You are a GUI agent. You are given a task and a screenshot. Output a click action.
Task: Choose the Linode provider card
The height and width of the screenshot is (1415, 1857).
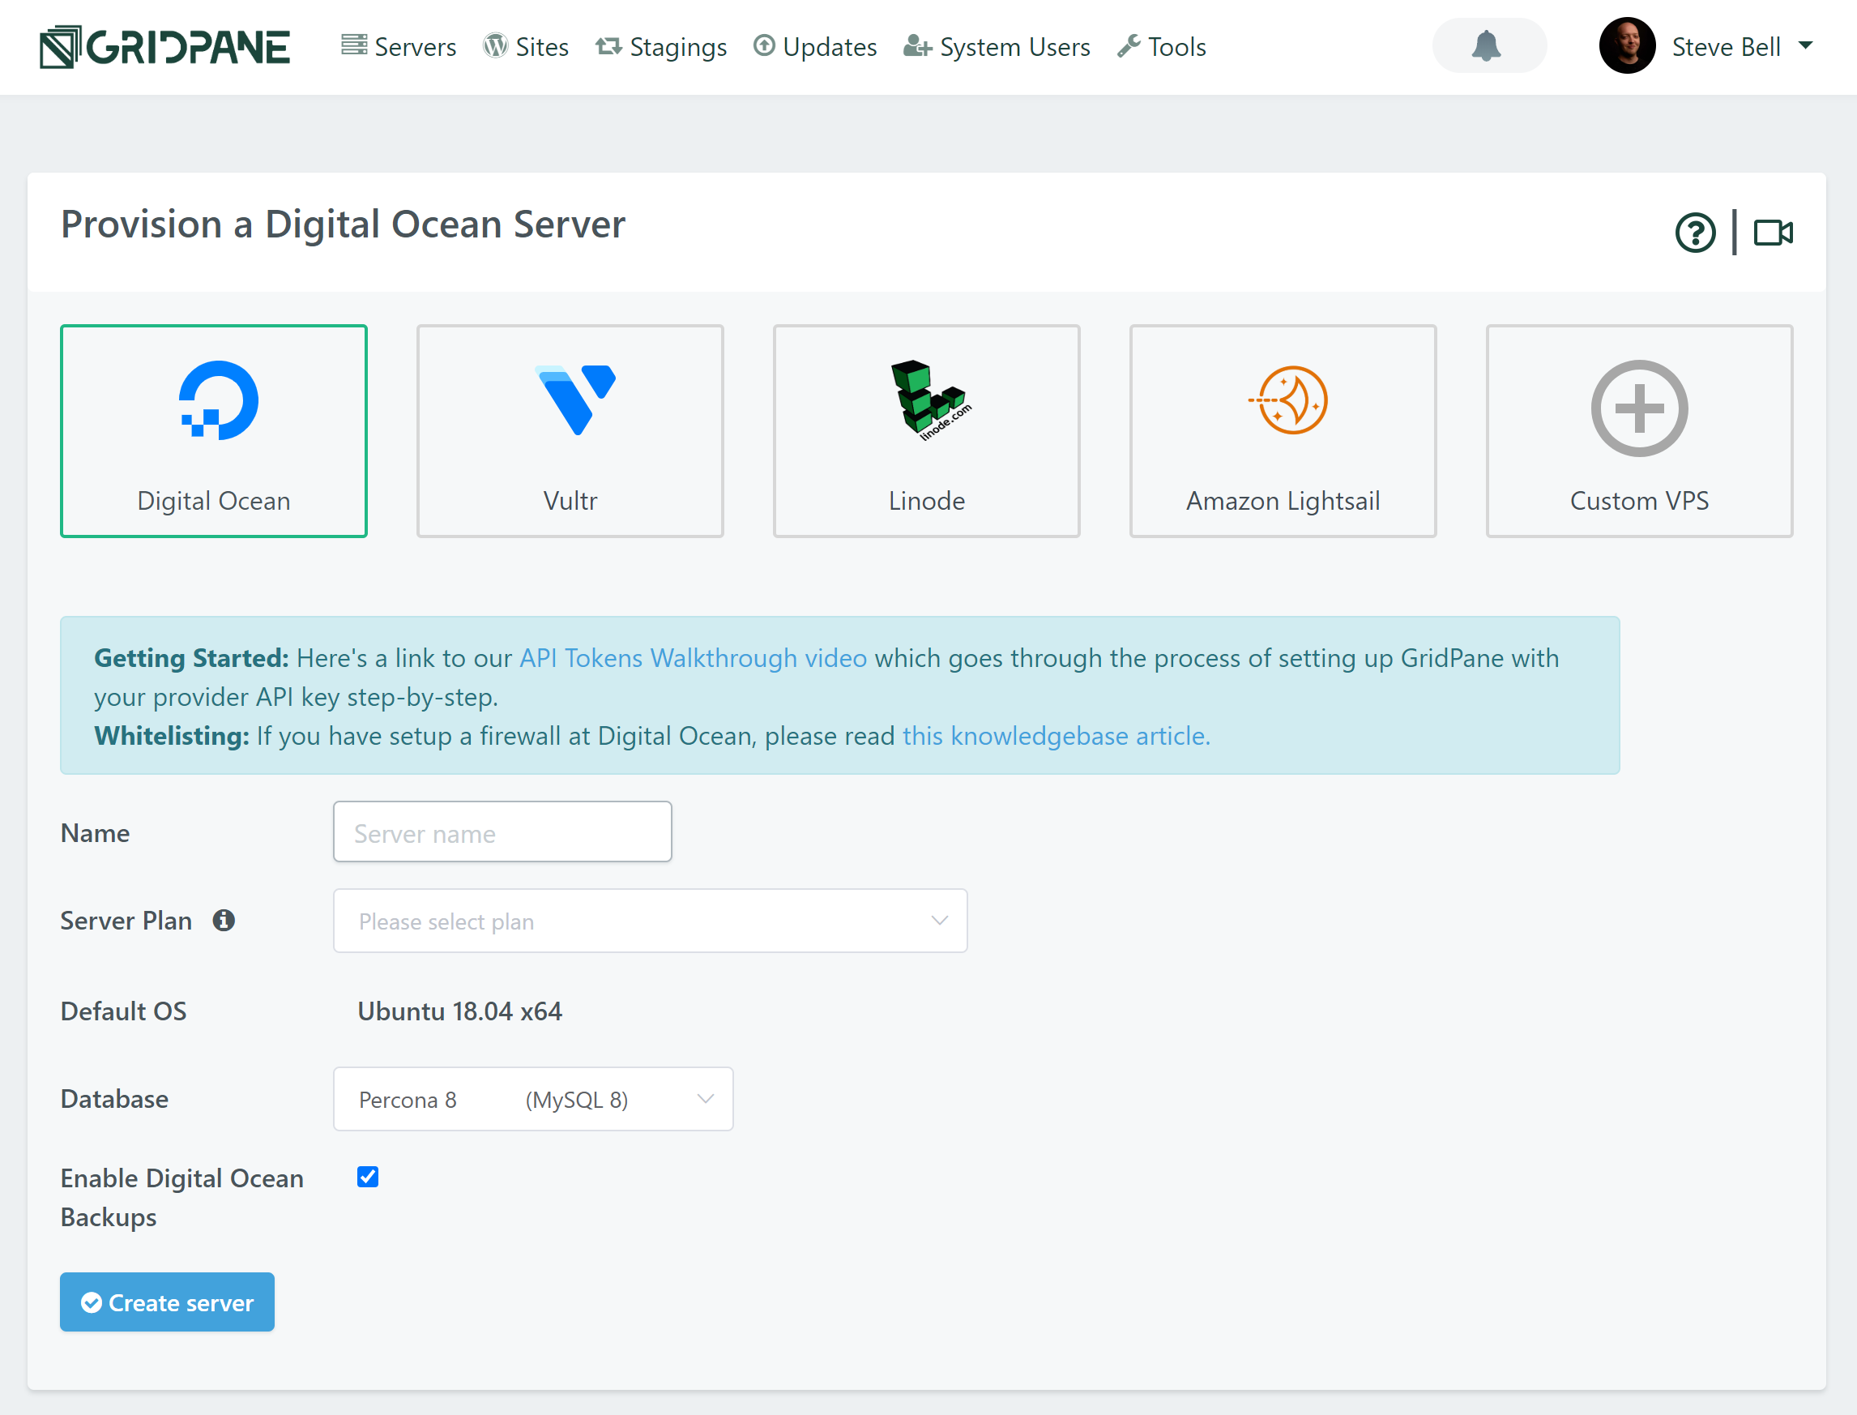927,431
